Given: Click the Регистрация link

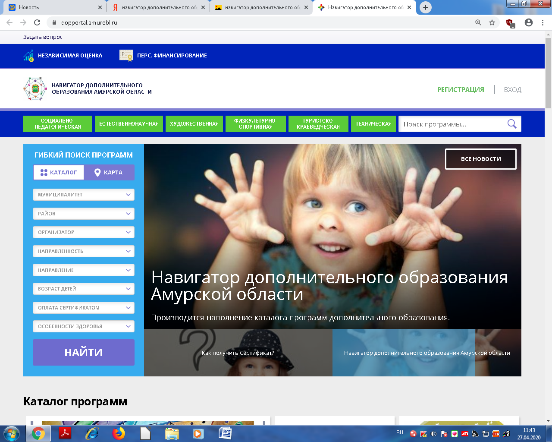Looking at the screenshot, I should (461, 90).
